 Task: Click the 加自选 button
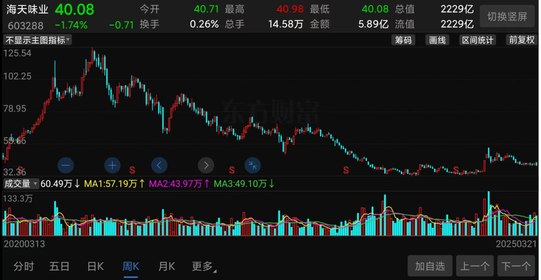pyautogui.click(x=430, y=266)
